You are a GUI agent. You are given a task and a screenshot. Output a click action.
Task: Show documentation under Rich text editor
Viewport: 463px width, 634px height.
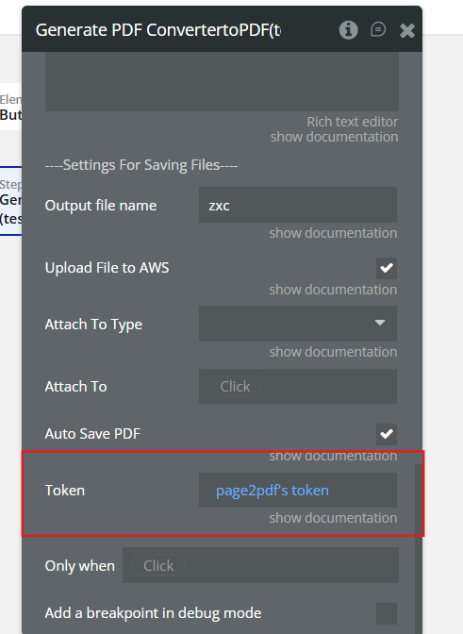(334, 137)
